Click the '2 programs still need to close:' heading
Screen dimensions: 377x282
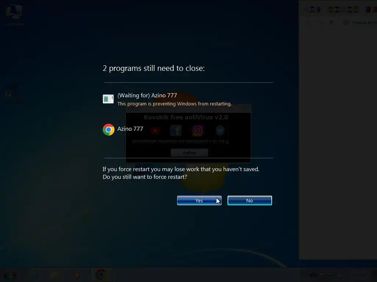click(154, 68)
